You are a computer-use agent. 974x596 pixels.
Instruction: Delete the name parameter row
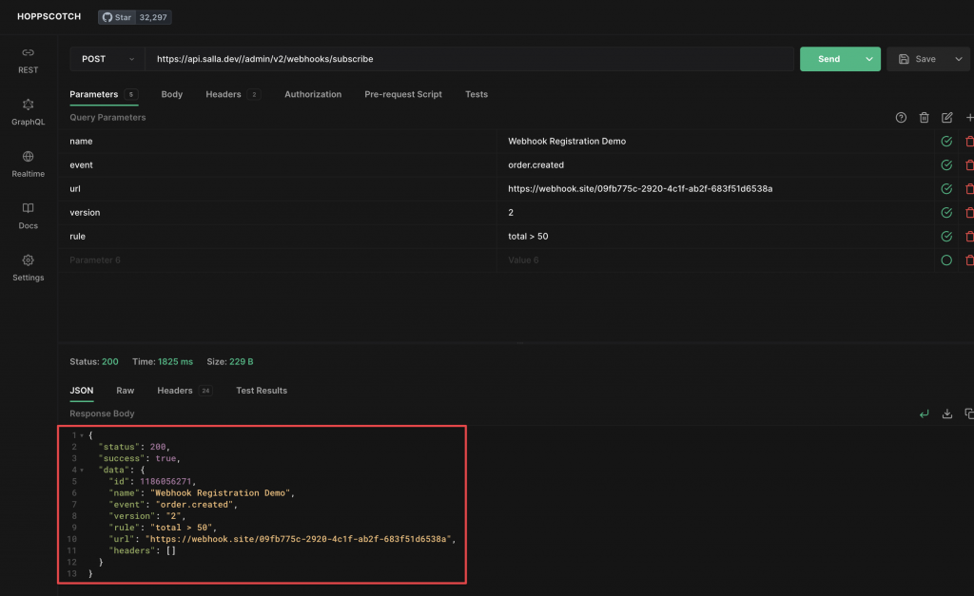969,141
